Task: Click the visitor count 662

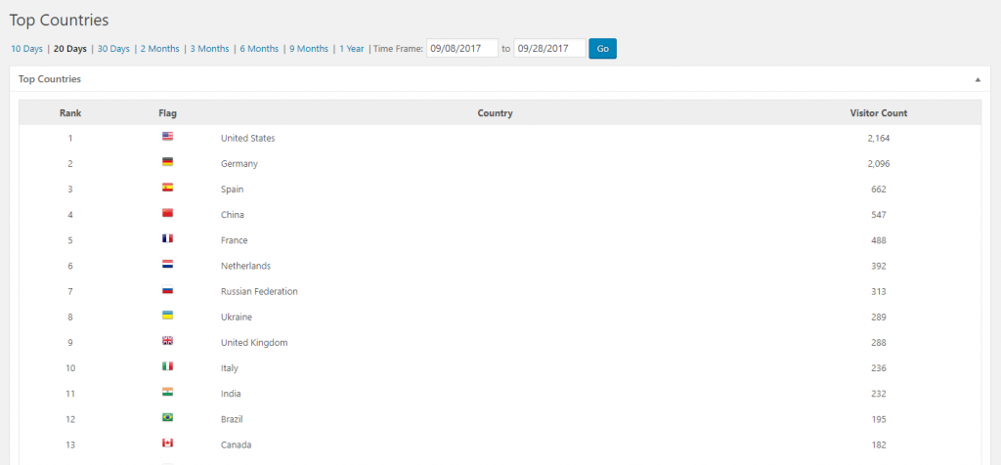Action: click(x=879, y=189)
